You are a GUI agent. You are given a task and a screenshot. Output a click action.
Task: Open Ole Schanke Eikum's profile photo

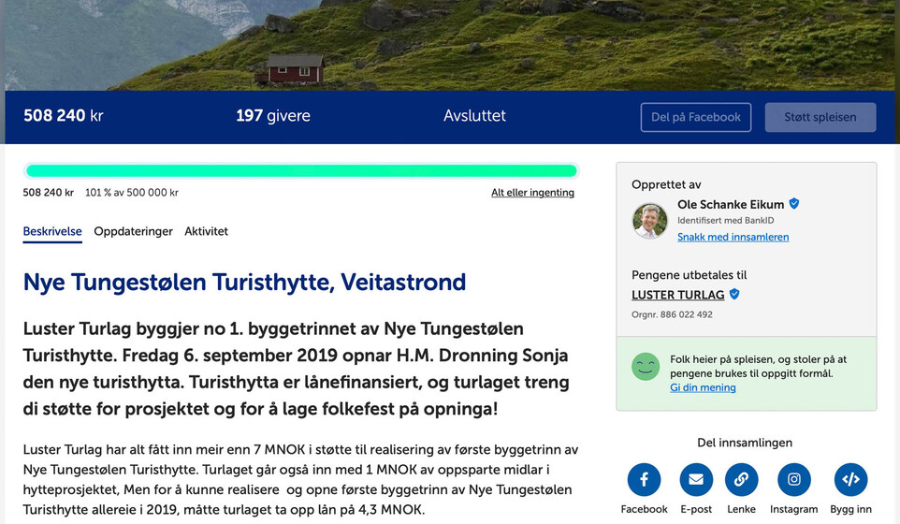650,221
